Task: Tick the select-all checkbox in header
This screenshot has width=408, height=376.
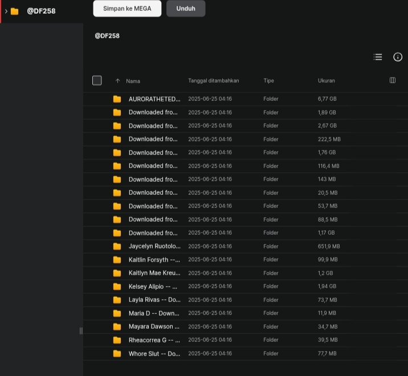Action: coord(97,80)
